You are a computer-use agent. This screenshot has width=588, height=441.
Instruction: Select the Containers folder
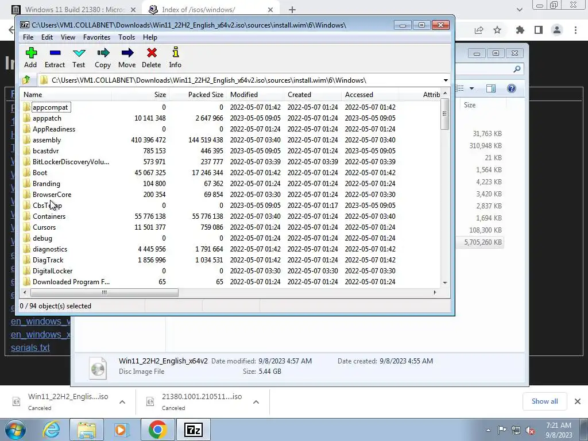tap(49, 216)
